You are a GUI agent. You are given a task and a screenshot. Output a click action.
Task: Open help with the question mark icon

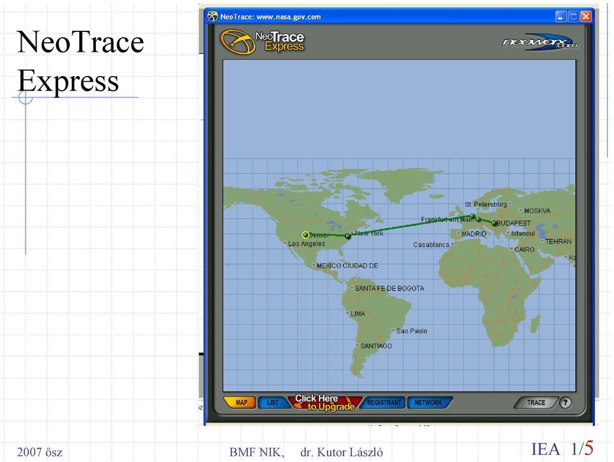coord(565,403)
